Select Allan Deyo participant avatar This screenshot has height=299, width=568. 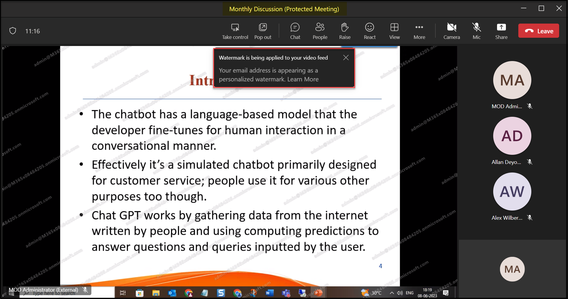(x=512, y=136)
